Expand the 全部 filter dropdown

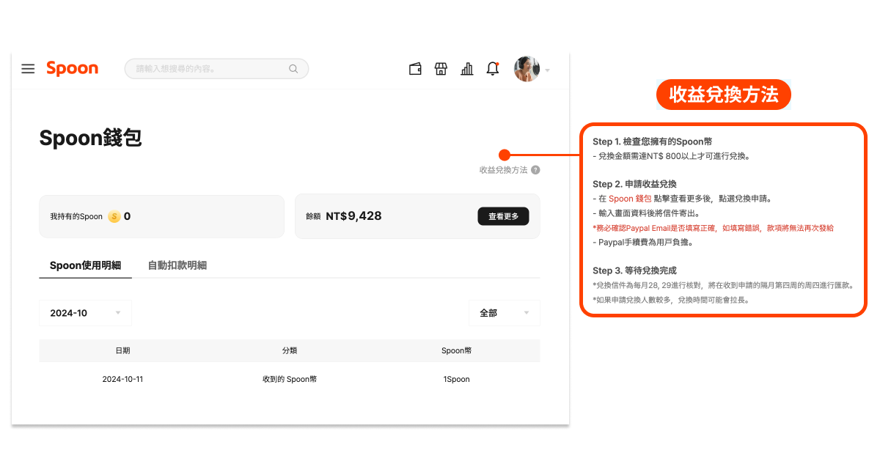pyautogui.click(x=504, y=313)
